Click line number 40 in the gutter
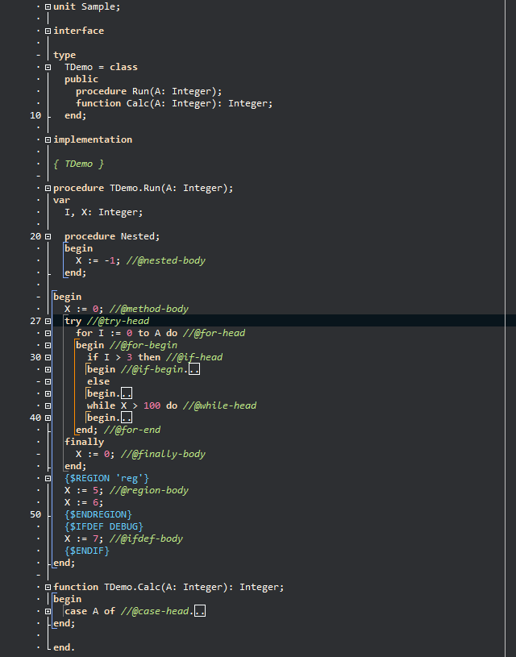The image size is (516, 657). [x=35, y=418]
